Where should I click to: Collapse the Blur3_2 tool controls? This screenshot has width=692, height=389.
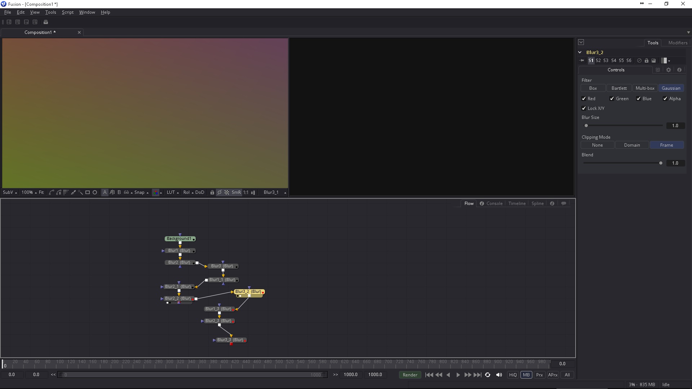pos(580,52)
